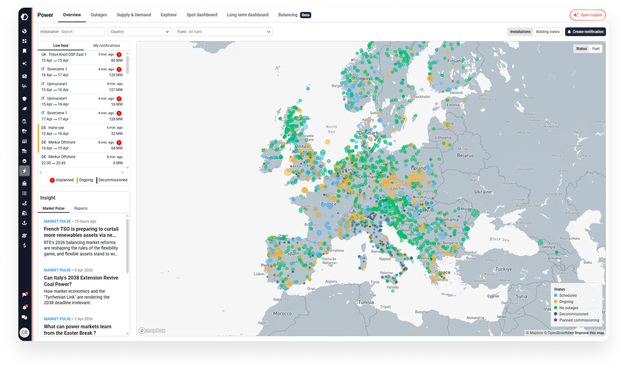Image resolution: width=627 pixels, height=370 pixels.
Task: Open the OIL tanker icon in sidebar
Action: pos(24,131)
